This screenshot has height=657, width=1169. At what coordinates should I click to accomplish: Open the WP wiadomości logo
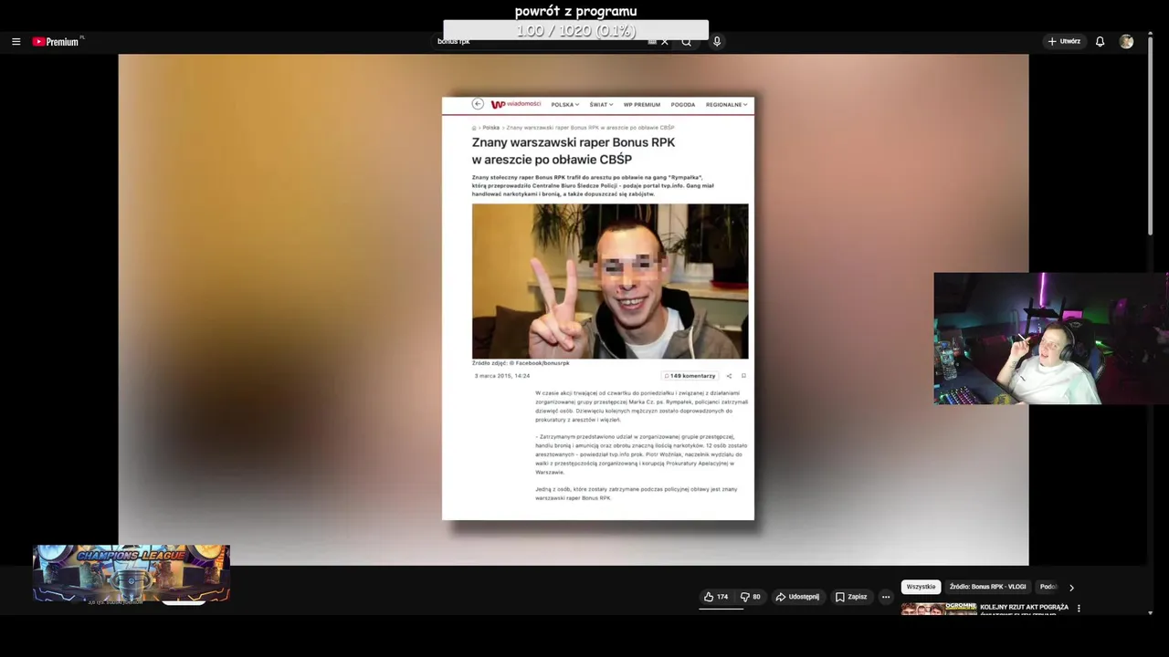click(516, 104)
